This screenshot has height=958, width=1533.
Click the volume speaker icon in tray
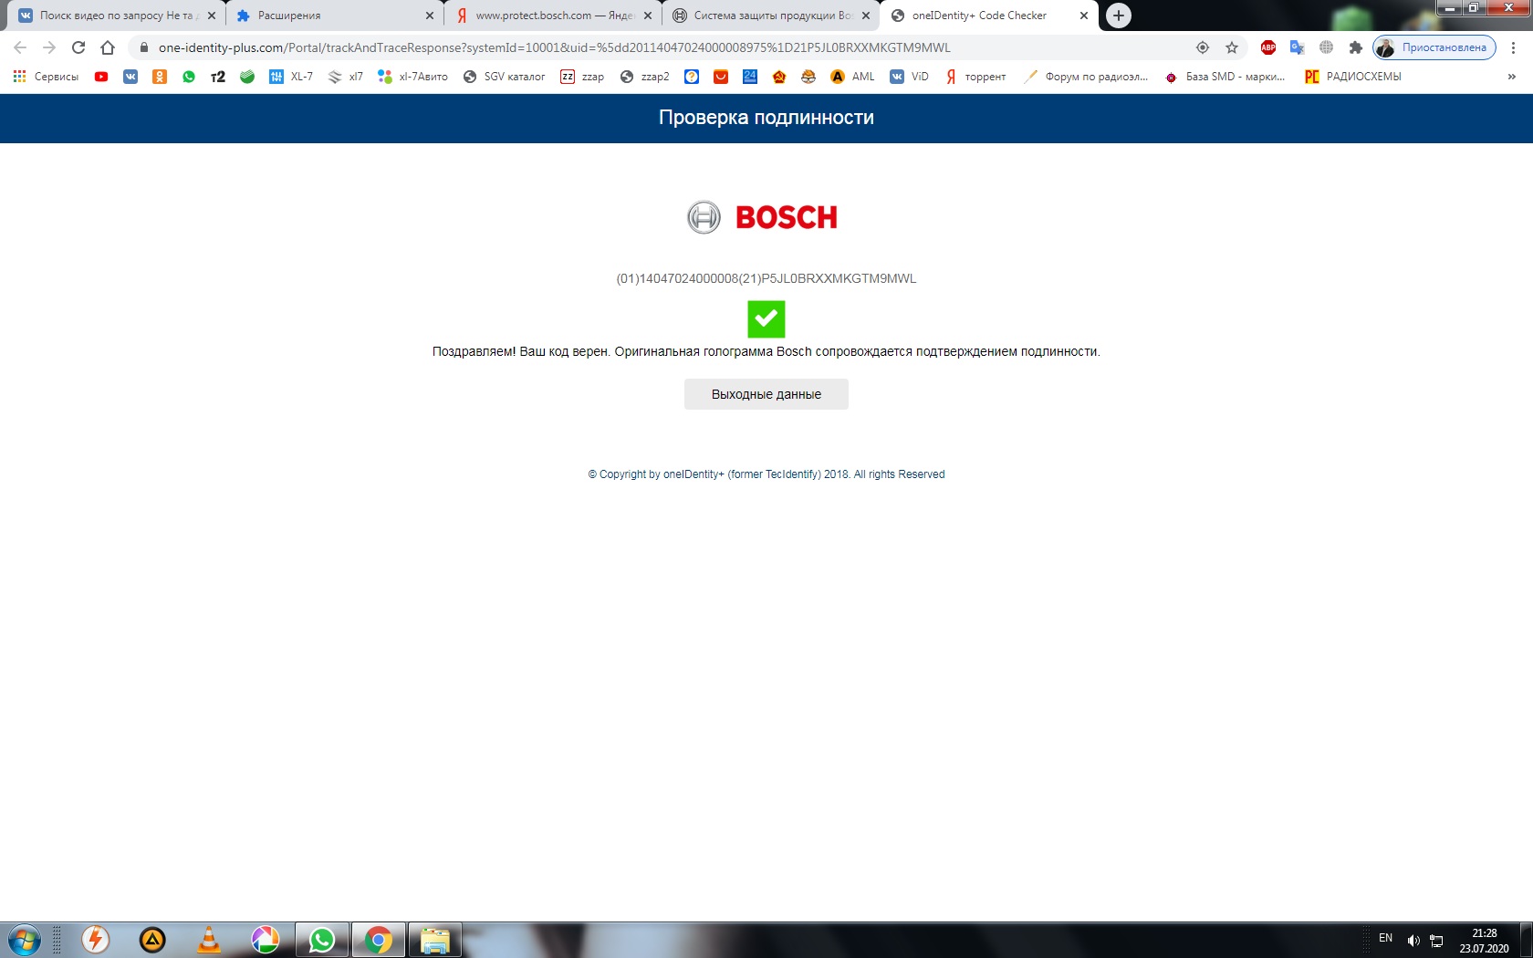pos(1413,940)
